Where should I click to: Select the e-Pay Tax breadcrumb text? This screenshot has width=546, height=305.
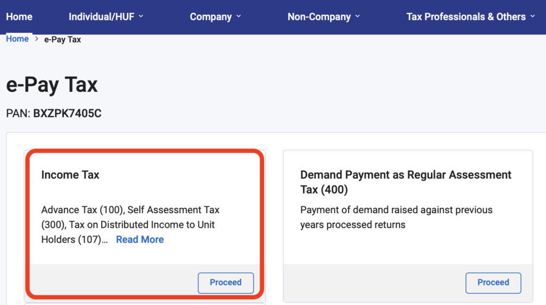62,39
